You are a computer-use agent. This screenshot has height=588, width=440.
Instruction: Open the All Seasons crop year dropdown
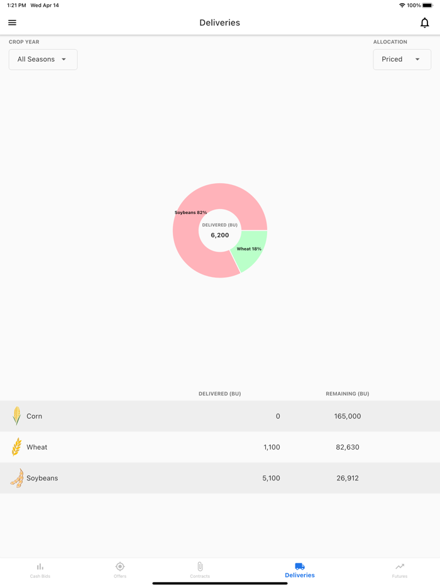point(43,59)
